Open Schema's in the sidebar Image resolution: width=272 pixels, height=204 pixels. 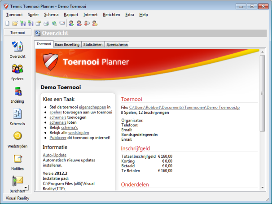[18, 117]
